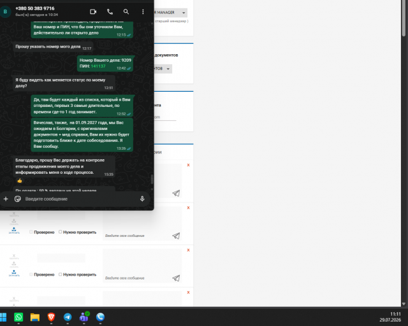Click the thumbs-up reaction under the Благодарю message
This screenshot has height=326, width=408.
(20, 180)
